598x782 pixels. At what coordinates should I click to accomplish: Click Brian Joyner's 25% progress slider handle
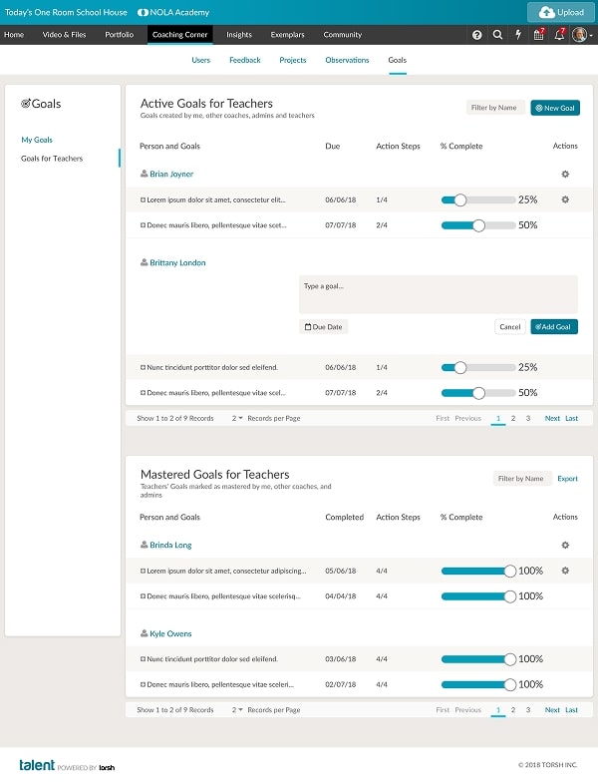click(x=460, y=199)
